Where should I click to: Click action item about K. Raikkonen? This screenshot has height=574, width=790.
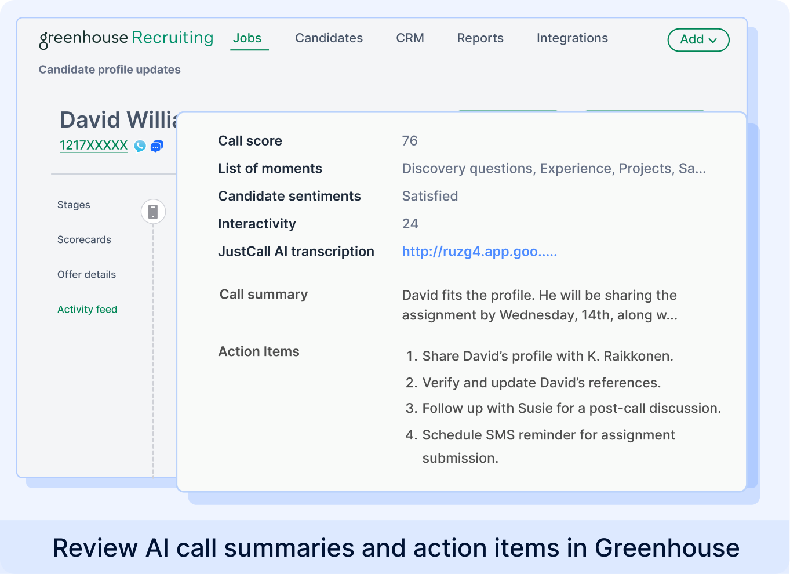[547, 356]
